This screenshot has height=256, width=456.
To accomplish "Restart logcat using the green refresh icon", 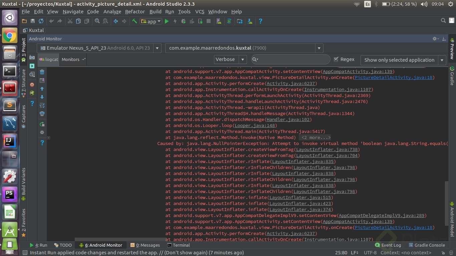I will point(42,124).
